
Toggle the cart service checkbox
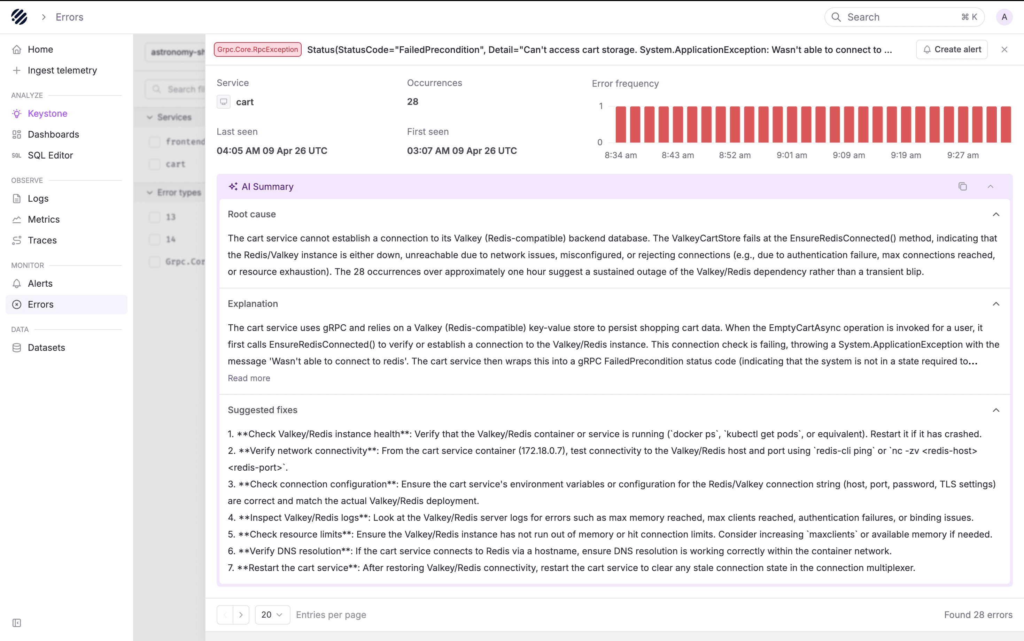(155, 164)
